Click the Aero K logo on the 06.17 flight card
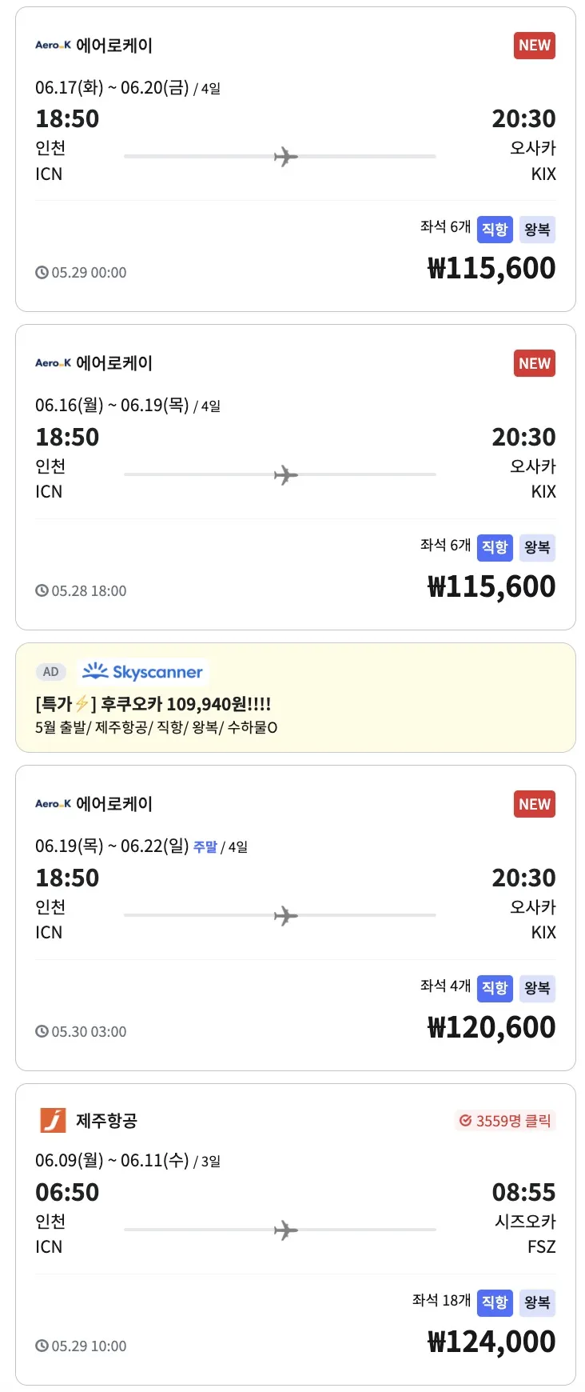This screenshot has width=585, height=1392. 53,46
